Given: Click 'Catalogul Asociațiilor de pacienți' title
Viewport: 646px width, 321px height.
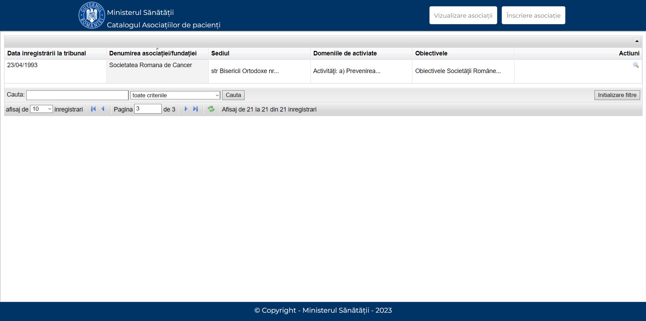Looking at the screenshot, I should [x=164, y=25].
